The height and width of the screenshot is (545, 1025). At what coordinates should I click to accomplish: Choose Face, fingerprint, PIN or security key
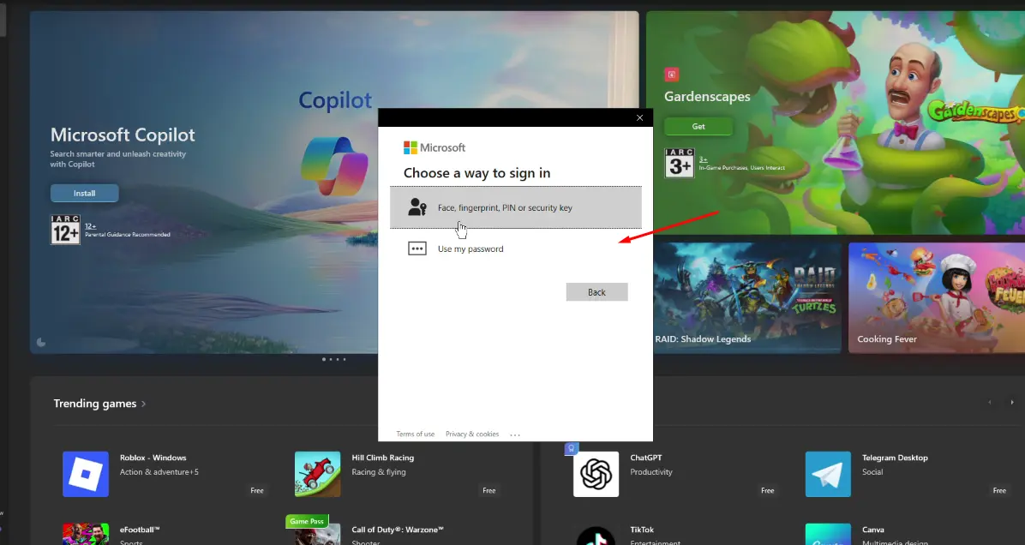[x=515, y=207]
